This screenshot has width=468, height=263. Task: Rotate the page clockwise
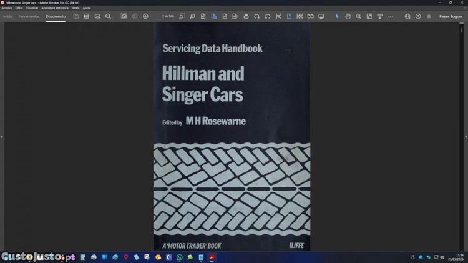coord(268,16)
